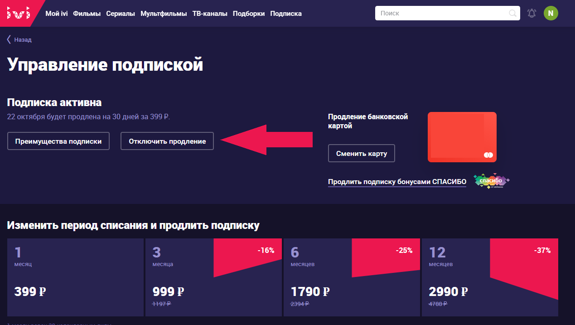Click Сменить карту button
Viewport: 575px width, 325px height.
[x=362, y=153]
